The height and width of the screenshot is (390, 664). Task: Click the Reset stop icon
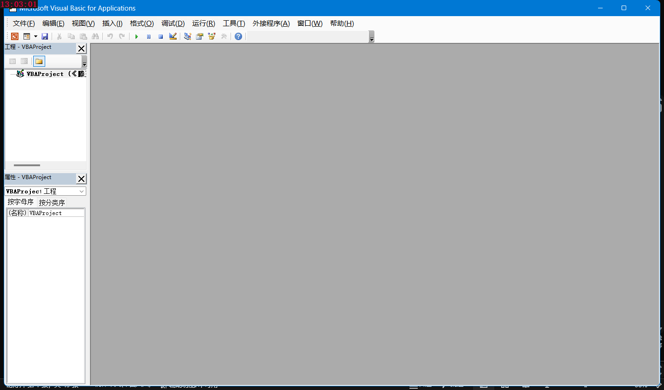point(160,36)
